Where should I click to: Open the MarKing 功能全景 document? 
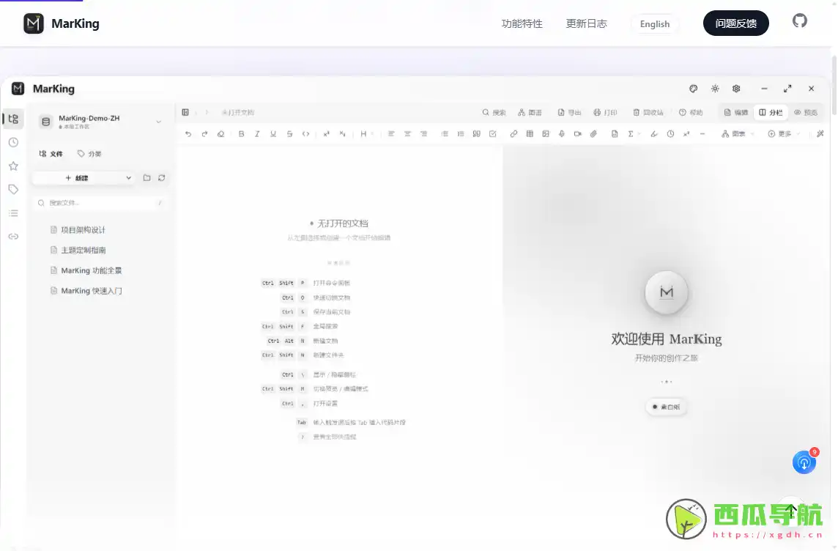point(92,270)
